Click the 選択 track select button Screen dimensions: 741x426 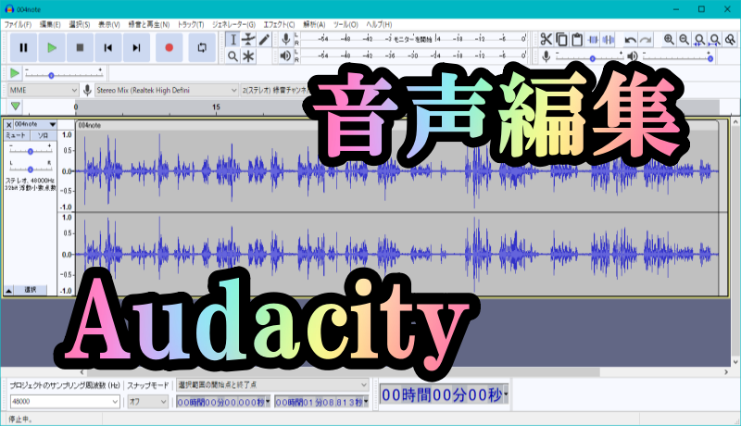click(x=31, y=290)
